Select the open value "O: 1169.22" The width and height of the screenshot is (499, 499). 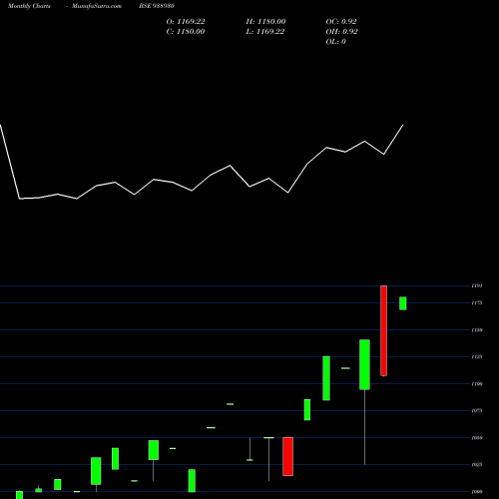click(x=186, y=22)
